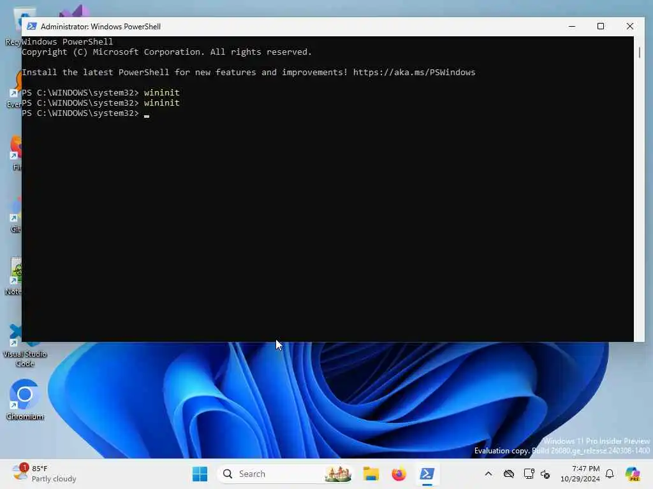Show hidden system tray icons
This screenshot has width=653, height=489.
[488, 474]
